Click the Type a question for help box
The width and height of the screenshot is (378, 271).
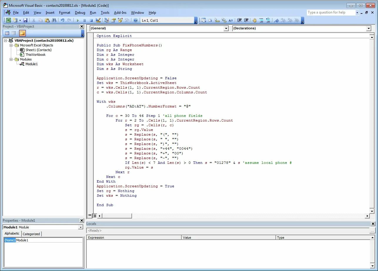pyautogui.click(x=331, y=13)
